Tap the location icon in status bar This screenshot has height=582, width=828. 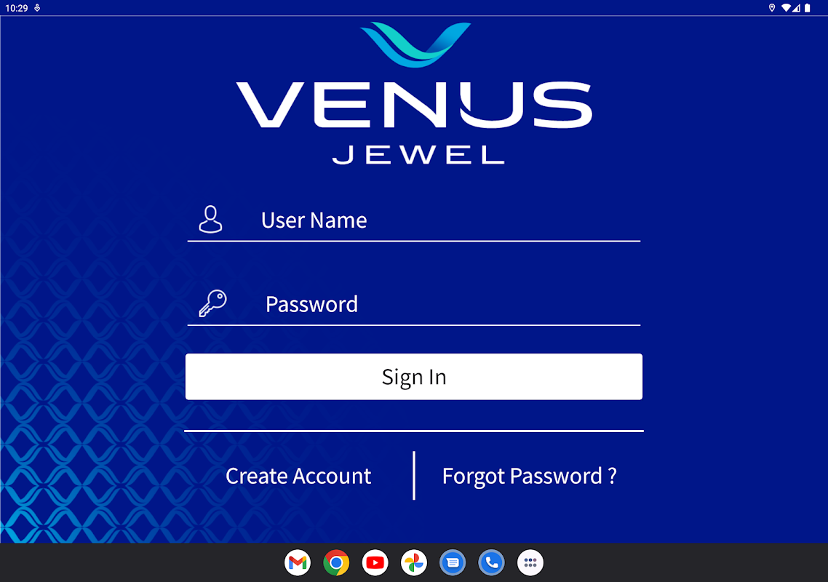771,8
